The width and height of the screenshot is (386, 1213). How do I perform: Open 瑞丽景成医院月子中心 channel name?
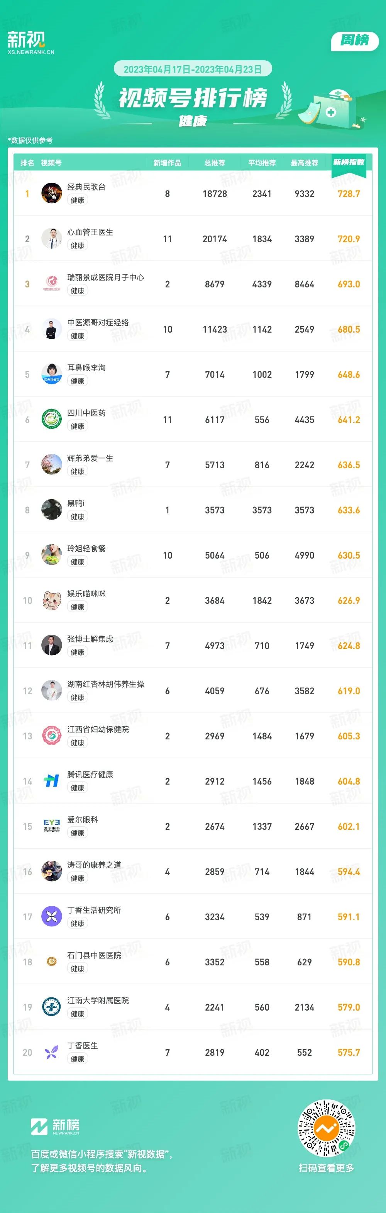point(105,277)
